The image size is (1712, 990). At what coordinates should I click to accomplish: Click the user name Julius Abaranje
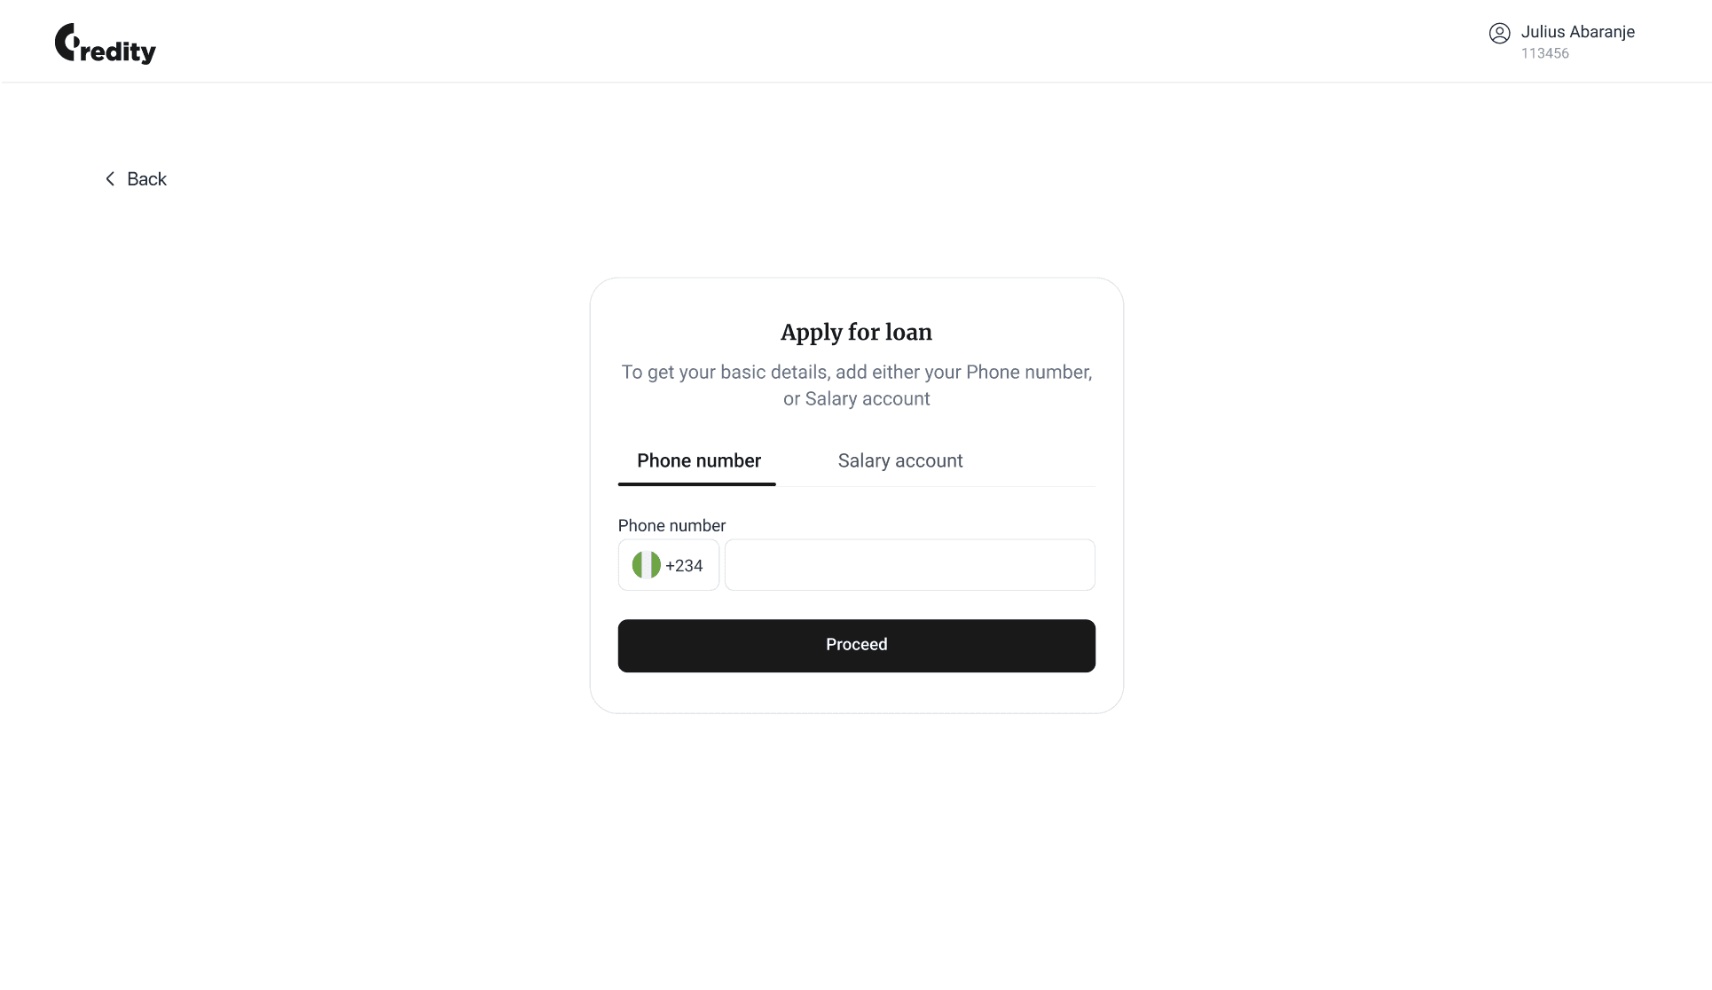click(1578, 31)
